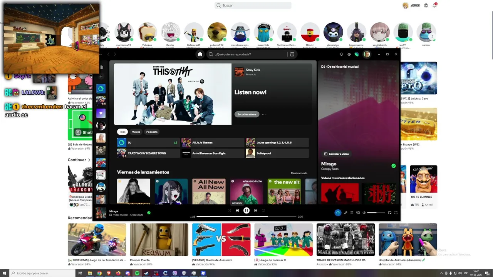Click Spotify back navigation arrow
Screen dimensions: 493x277
coord(108,54)
